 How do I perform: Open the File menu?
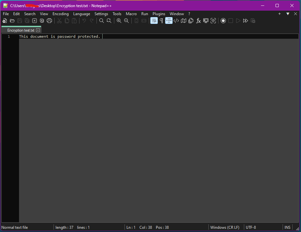point(6,14)
